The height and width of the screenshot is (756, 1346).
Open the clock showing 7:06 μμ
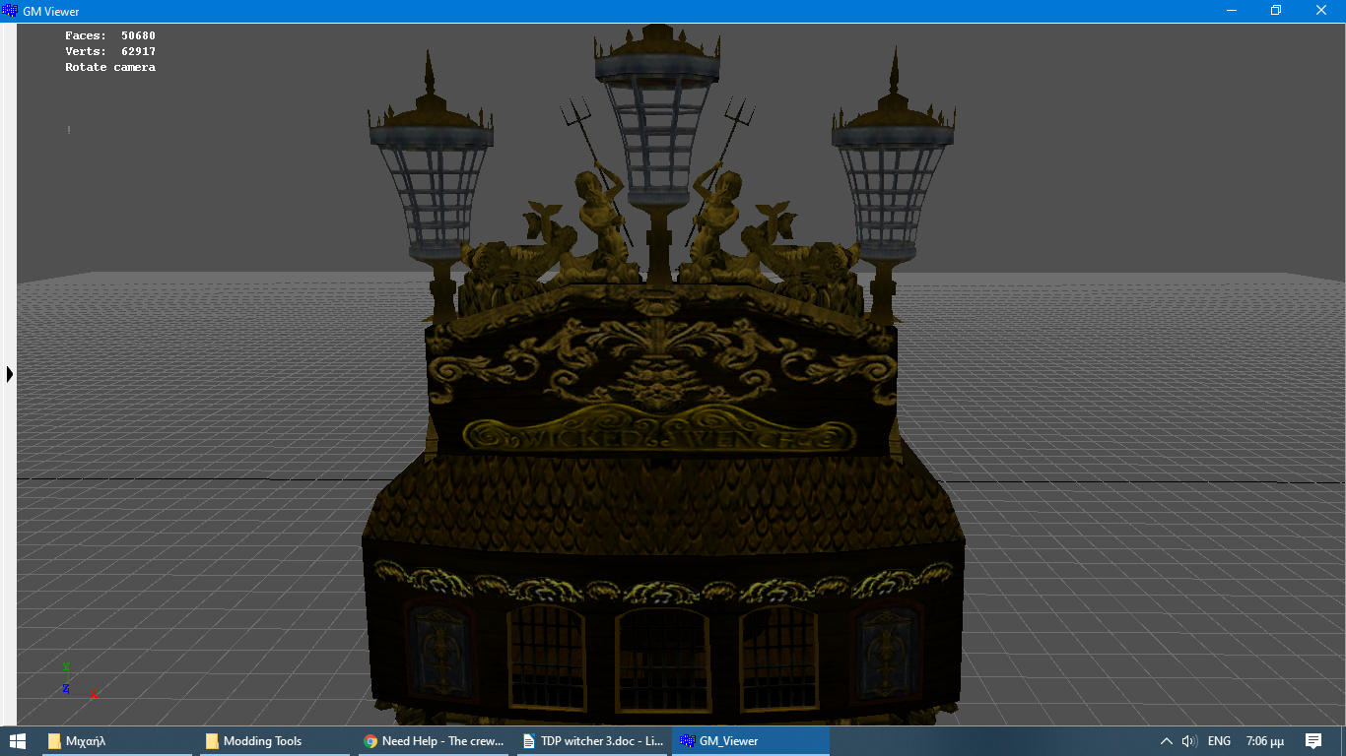[1264, 741]
